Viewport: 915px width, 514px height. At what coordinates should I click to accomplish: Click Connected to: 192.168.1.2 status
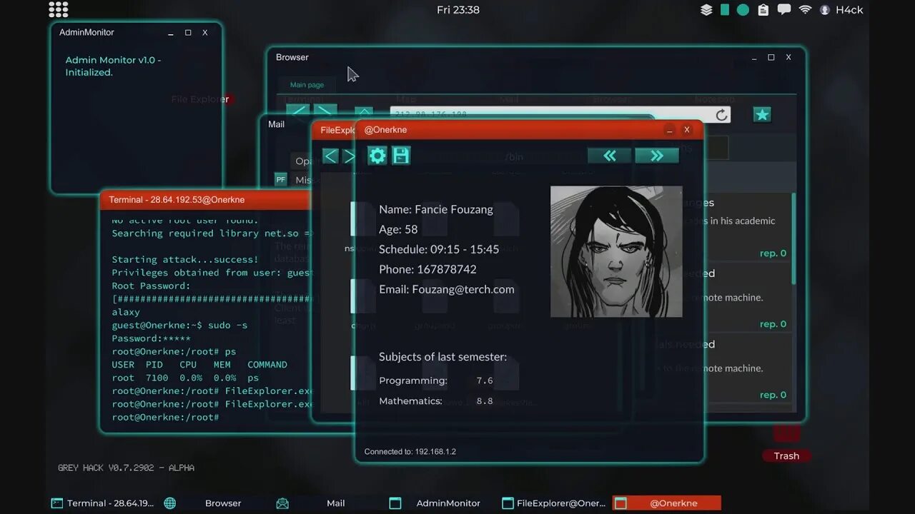pos(410,451)
